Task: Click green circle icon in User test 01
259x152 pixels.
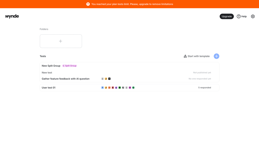Action: tap(133, 88)
